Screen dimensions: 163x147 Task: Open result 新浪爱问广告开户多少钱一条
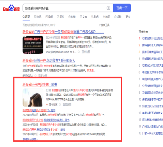(x=63, y=32)
